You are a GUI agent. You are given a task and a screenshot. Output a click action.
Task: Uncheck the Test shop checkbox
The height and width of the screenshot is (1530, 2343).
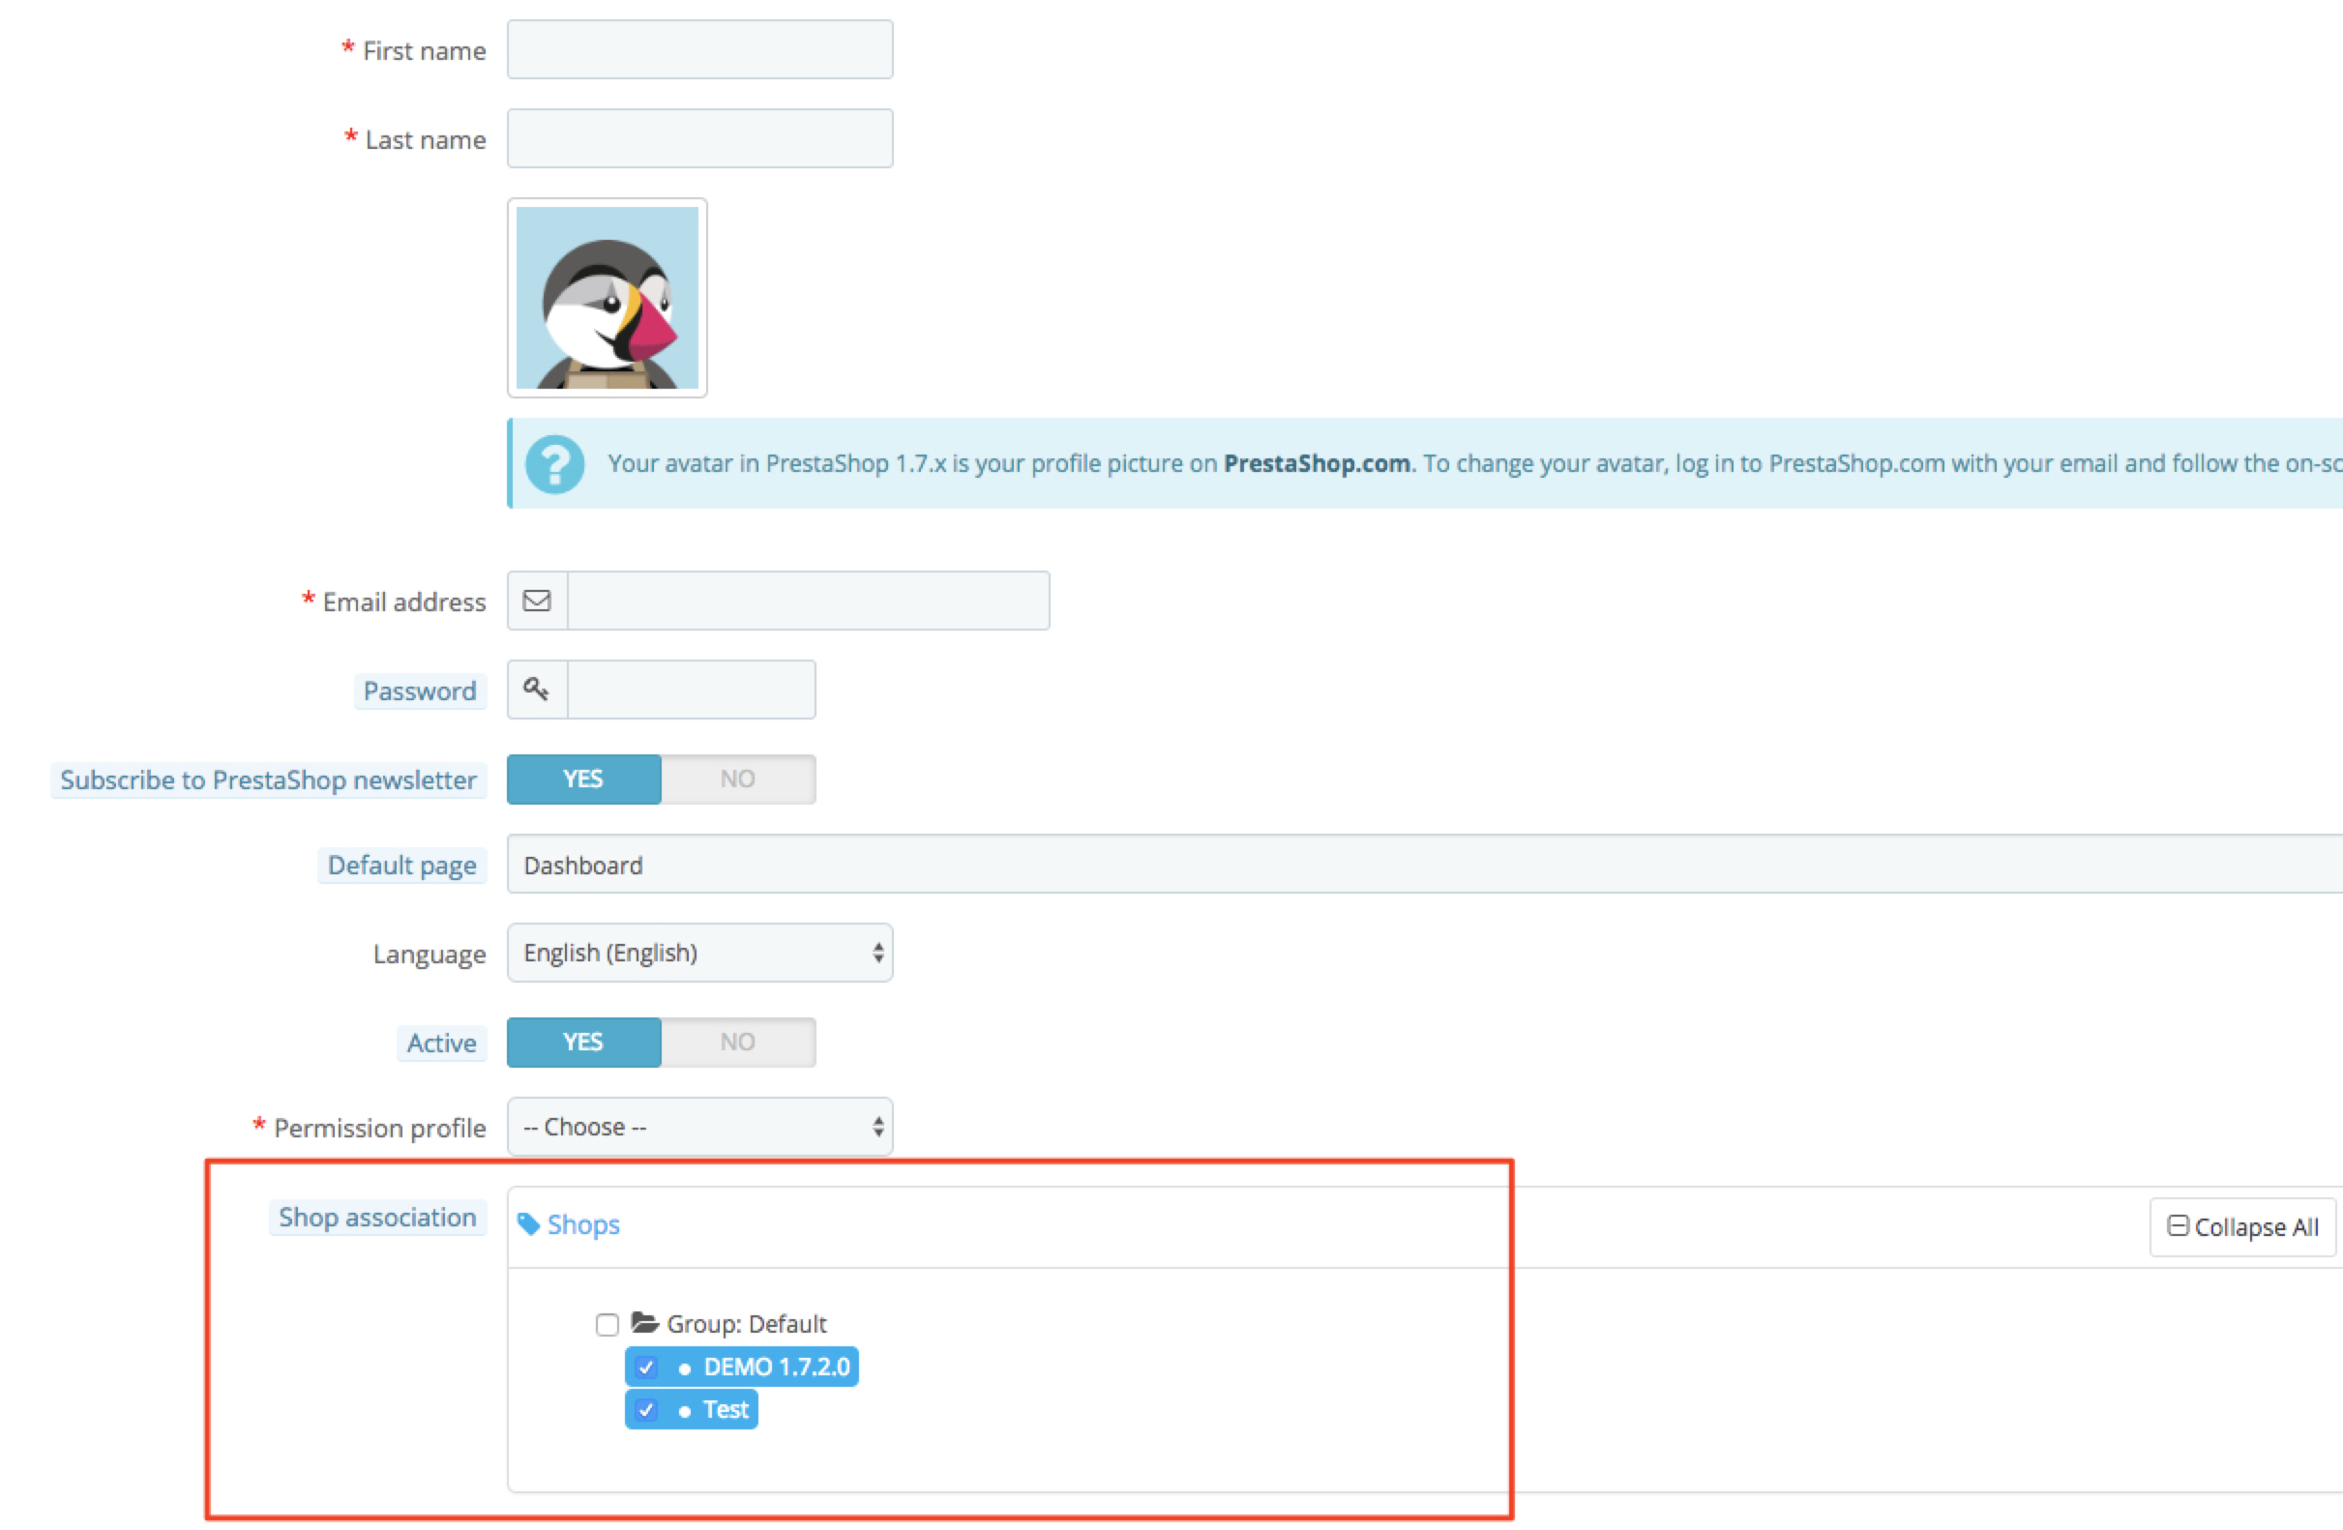point(646,1410)
